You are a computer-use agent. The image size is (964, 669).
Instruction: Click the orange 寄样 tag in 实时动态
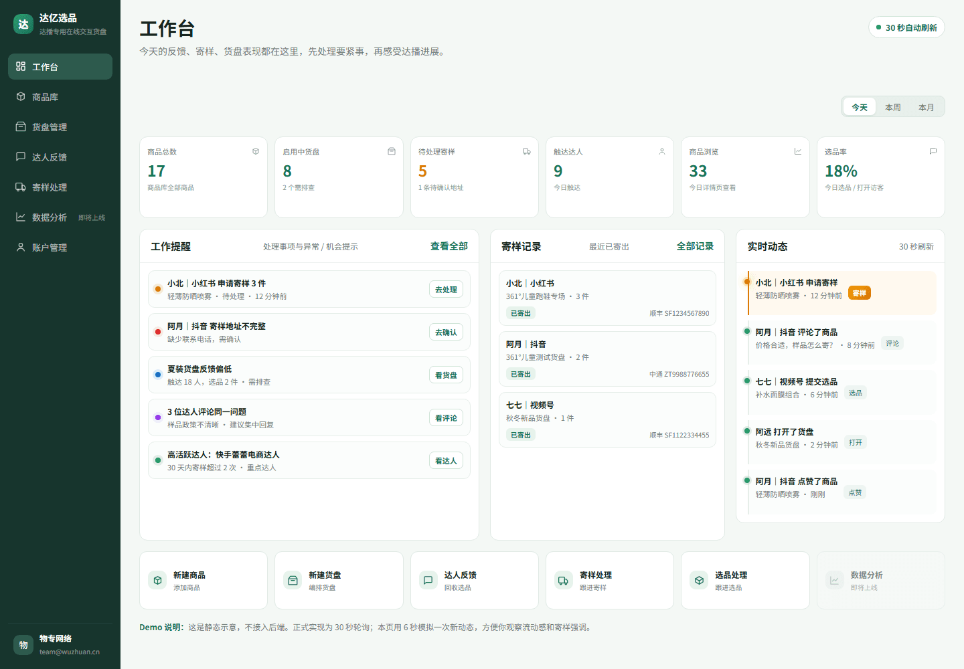click(860, 293)
